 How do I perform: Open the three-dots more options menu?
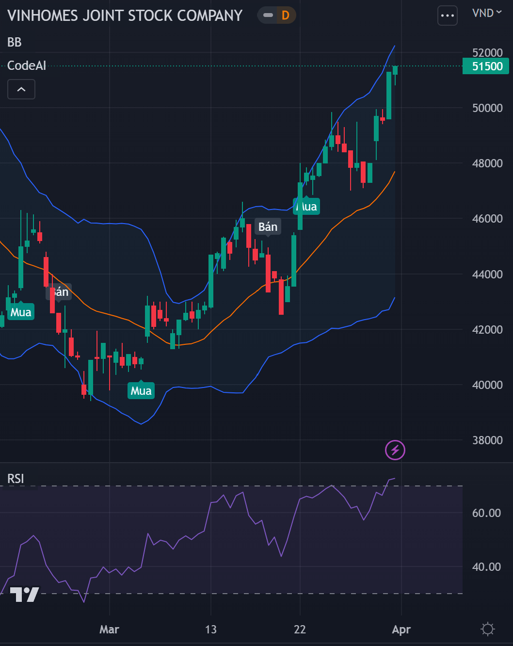(x=447, y=16)
